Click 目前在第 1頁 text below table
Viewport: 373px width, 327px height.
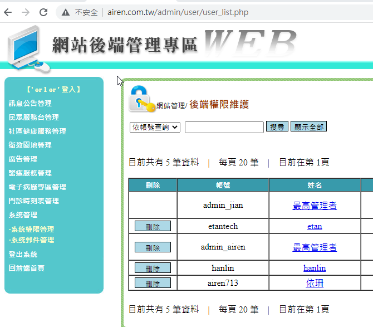[304, 309]
